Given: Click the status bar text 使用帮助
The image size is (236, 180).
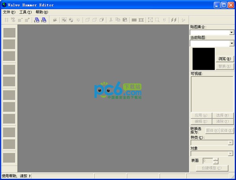Looking at the screenshot, I should pyautogui.click(x=9, y=176).
